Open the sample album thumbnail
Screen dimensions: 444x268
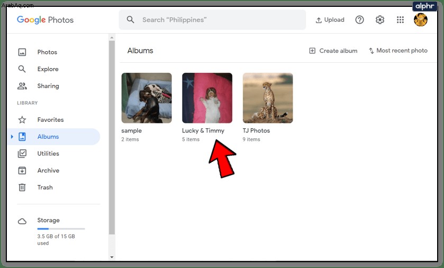click(x=147, y=98)
